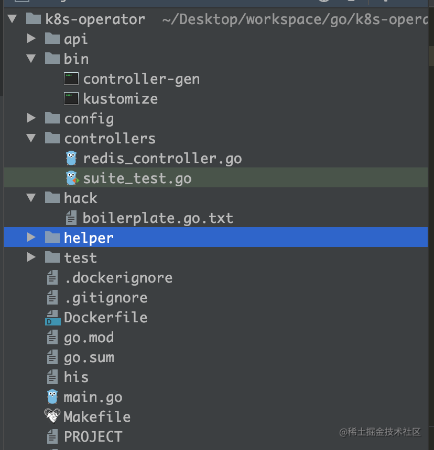Screen dimensions: 434x450
Task: Expand the helper folder arrow
Action: tap(31, 237)
